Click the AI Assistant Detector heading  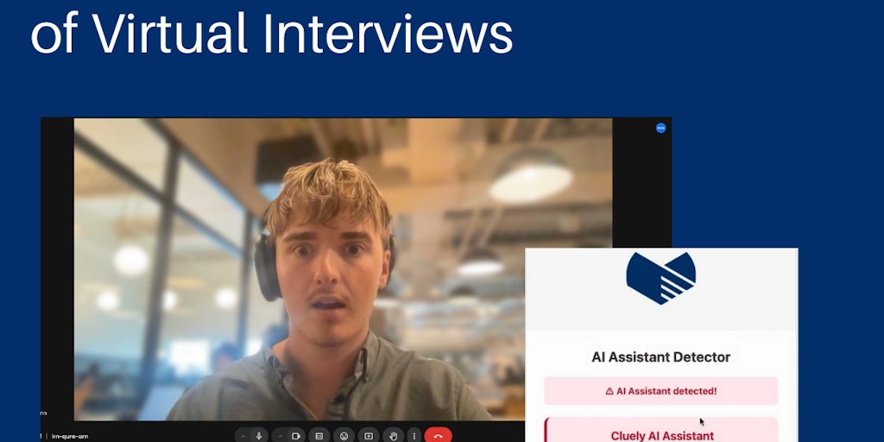tap(660, 357)
